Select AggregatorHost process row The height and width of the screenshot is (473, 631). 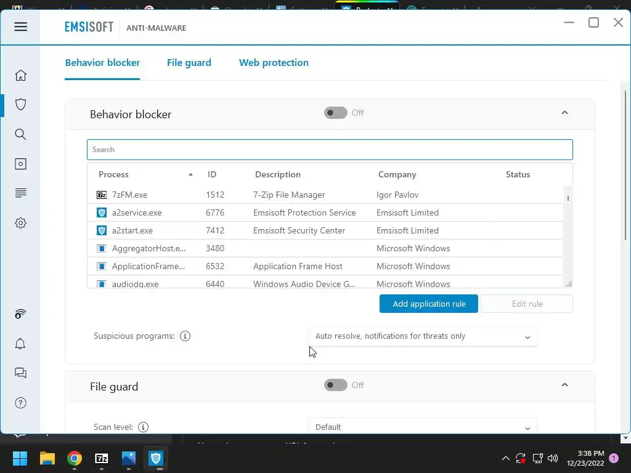325,249
